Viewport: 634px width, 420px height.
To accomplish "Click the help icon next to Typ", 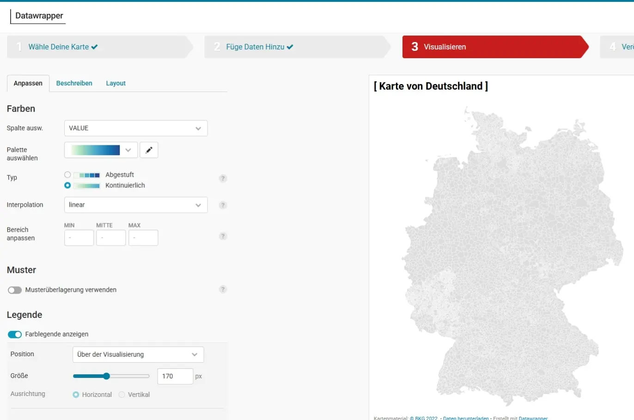I will pos(223,178).
